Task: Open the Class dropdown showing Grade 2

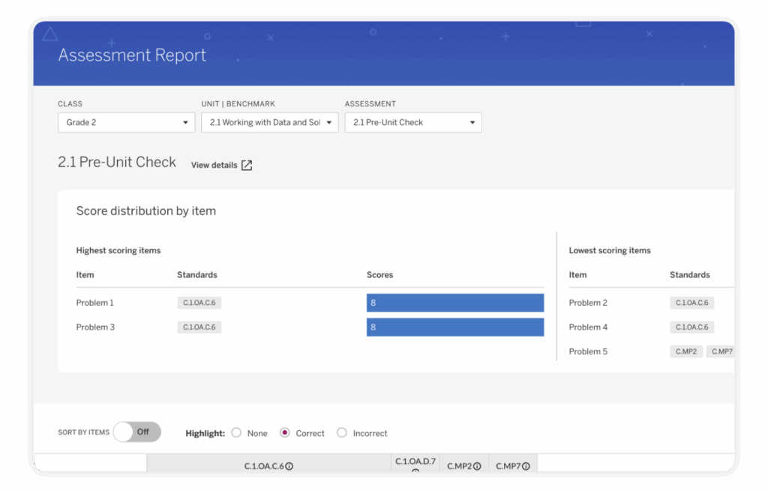Action: pyautogui.click(x=126, y=122)
